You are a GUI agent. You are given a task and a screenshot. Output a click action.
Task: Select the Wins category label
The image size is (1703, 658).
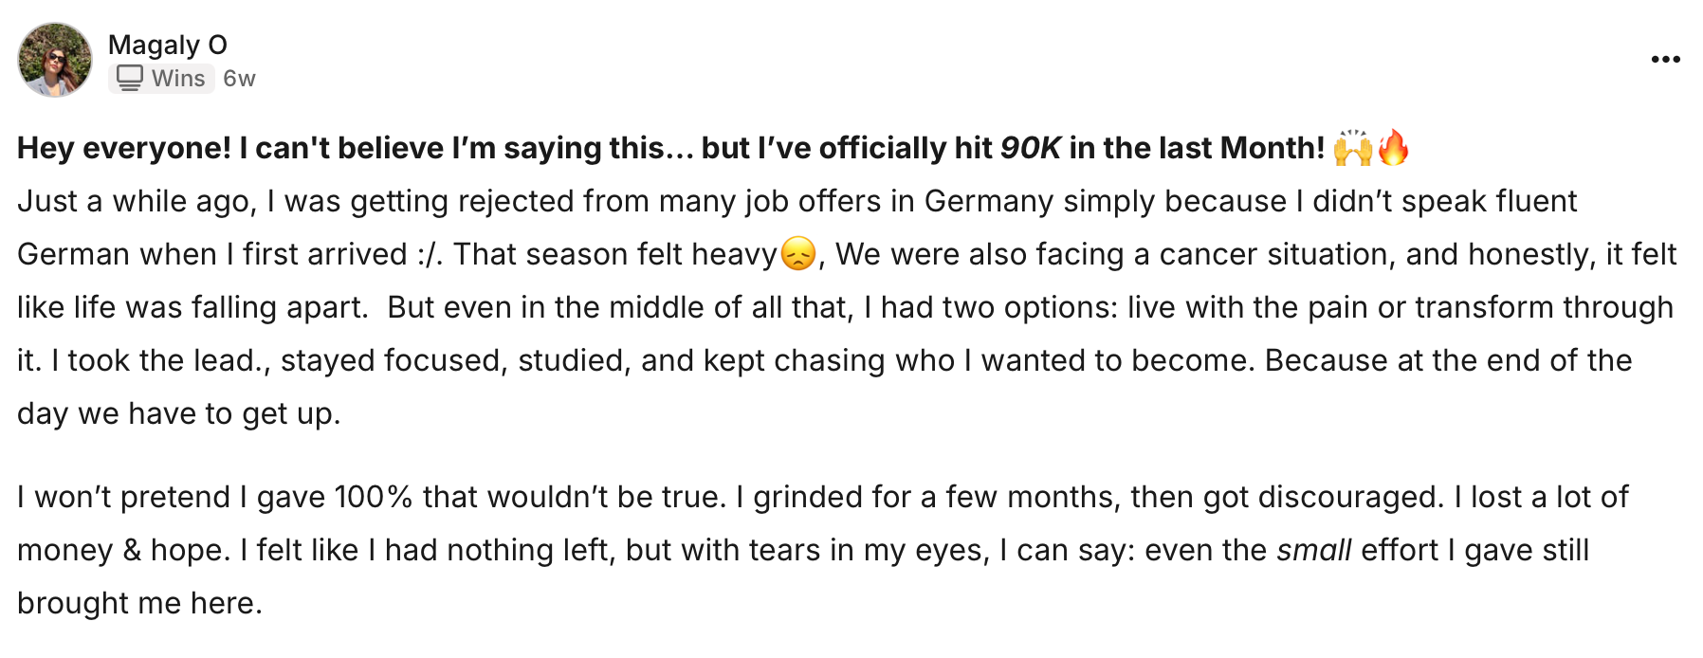178,79
